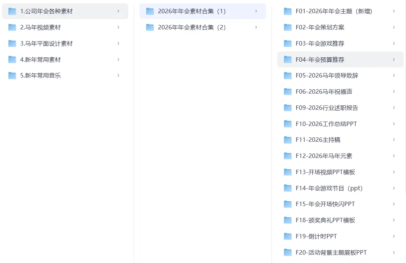This screenshot has width=406, height=263.
Task: Click folder icon for 2026年年会素材合集（2）
Action: tap(150, 28)
